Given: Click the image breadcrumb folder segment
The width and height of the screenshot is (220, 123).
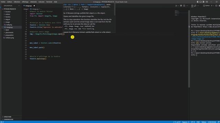Looking at the screenshot, I should 25,9.
